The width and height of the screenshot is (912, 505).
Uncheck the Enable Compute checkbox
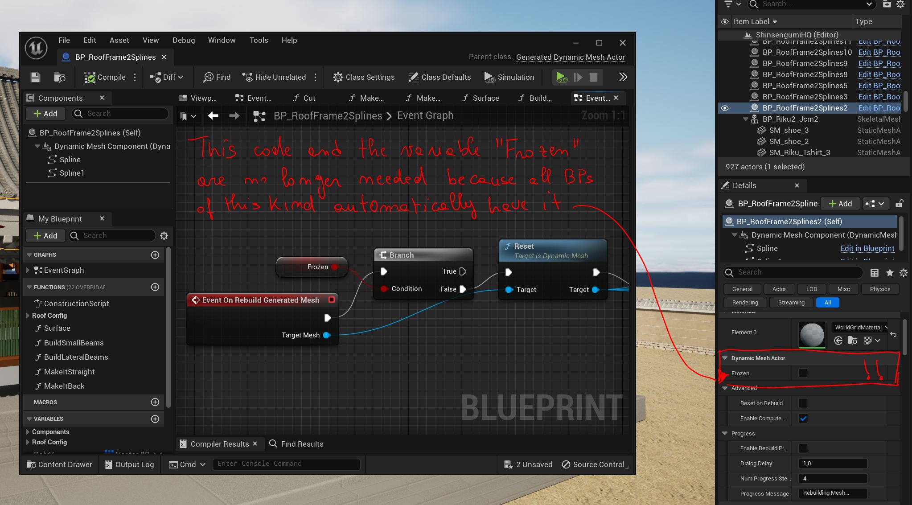tap(803, 418)
